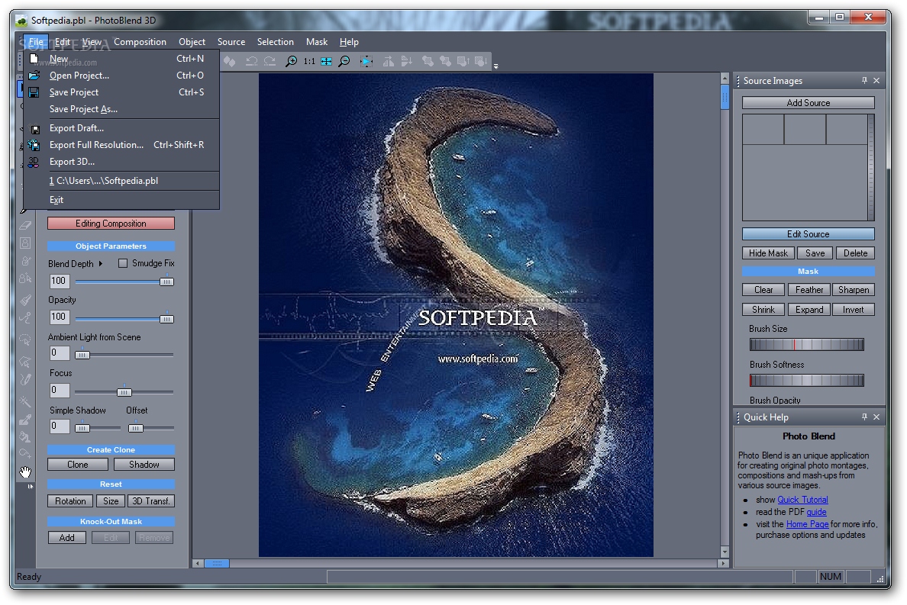The image size is (907, 605).
Task: Select the paint bucket fill tool icon
Action: point(25,437)
